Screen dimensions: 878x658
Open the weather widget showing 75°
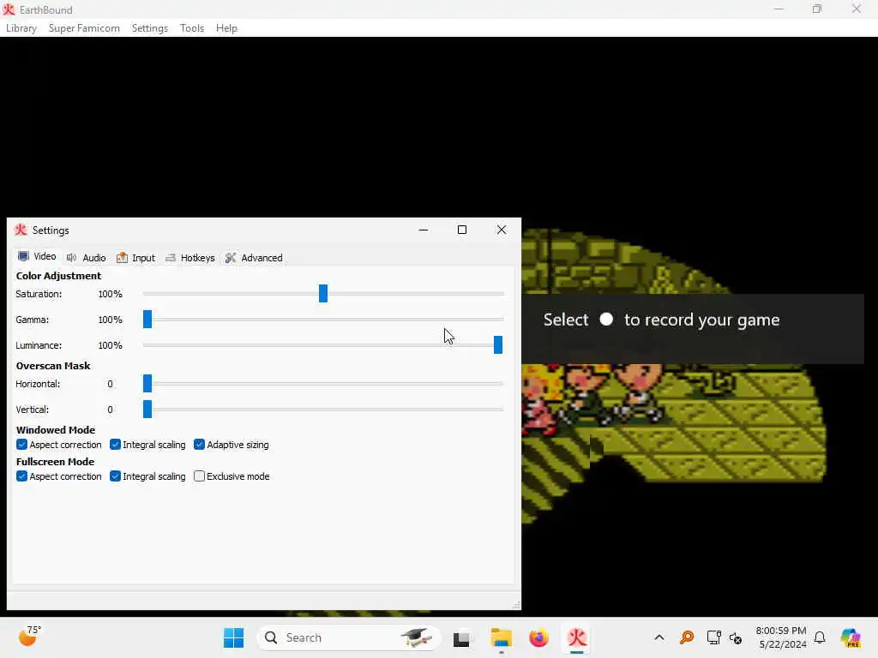pos(30,637)
